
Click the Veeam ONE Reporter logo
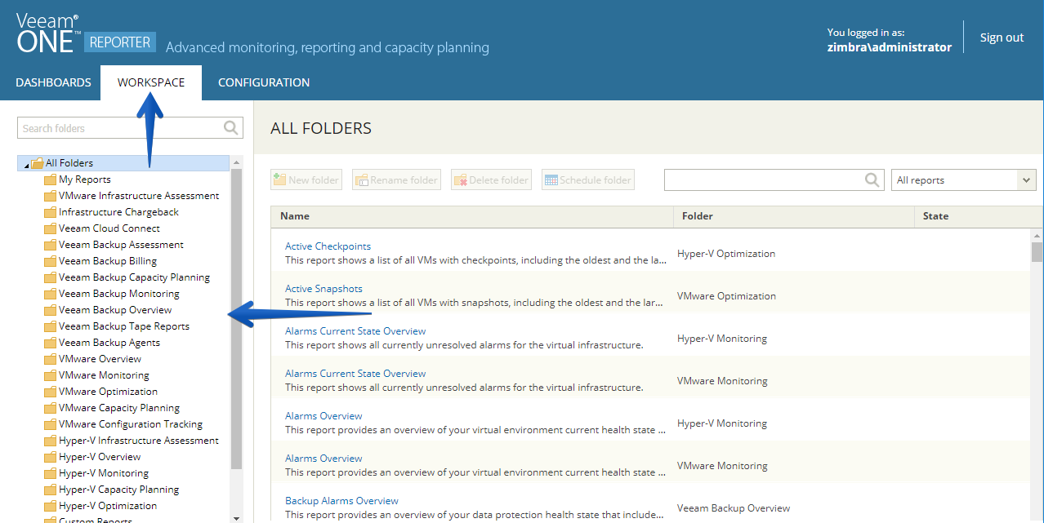pyautogui.click(x=85, y=34)
